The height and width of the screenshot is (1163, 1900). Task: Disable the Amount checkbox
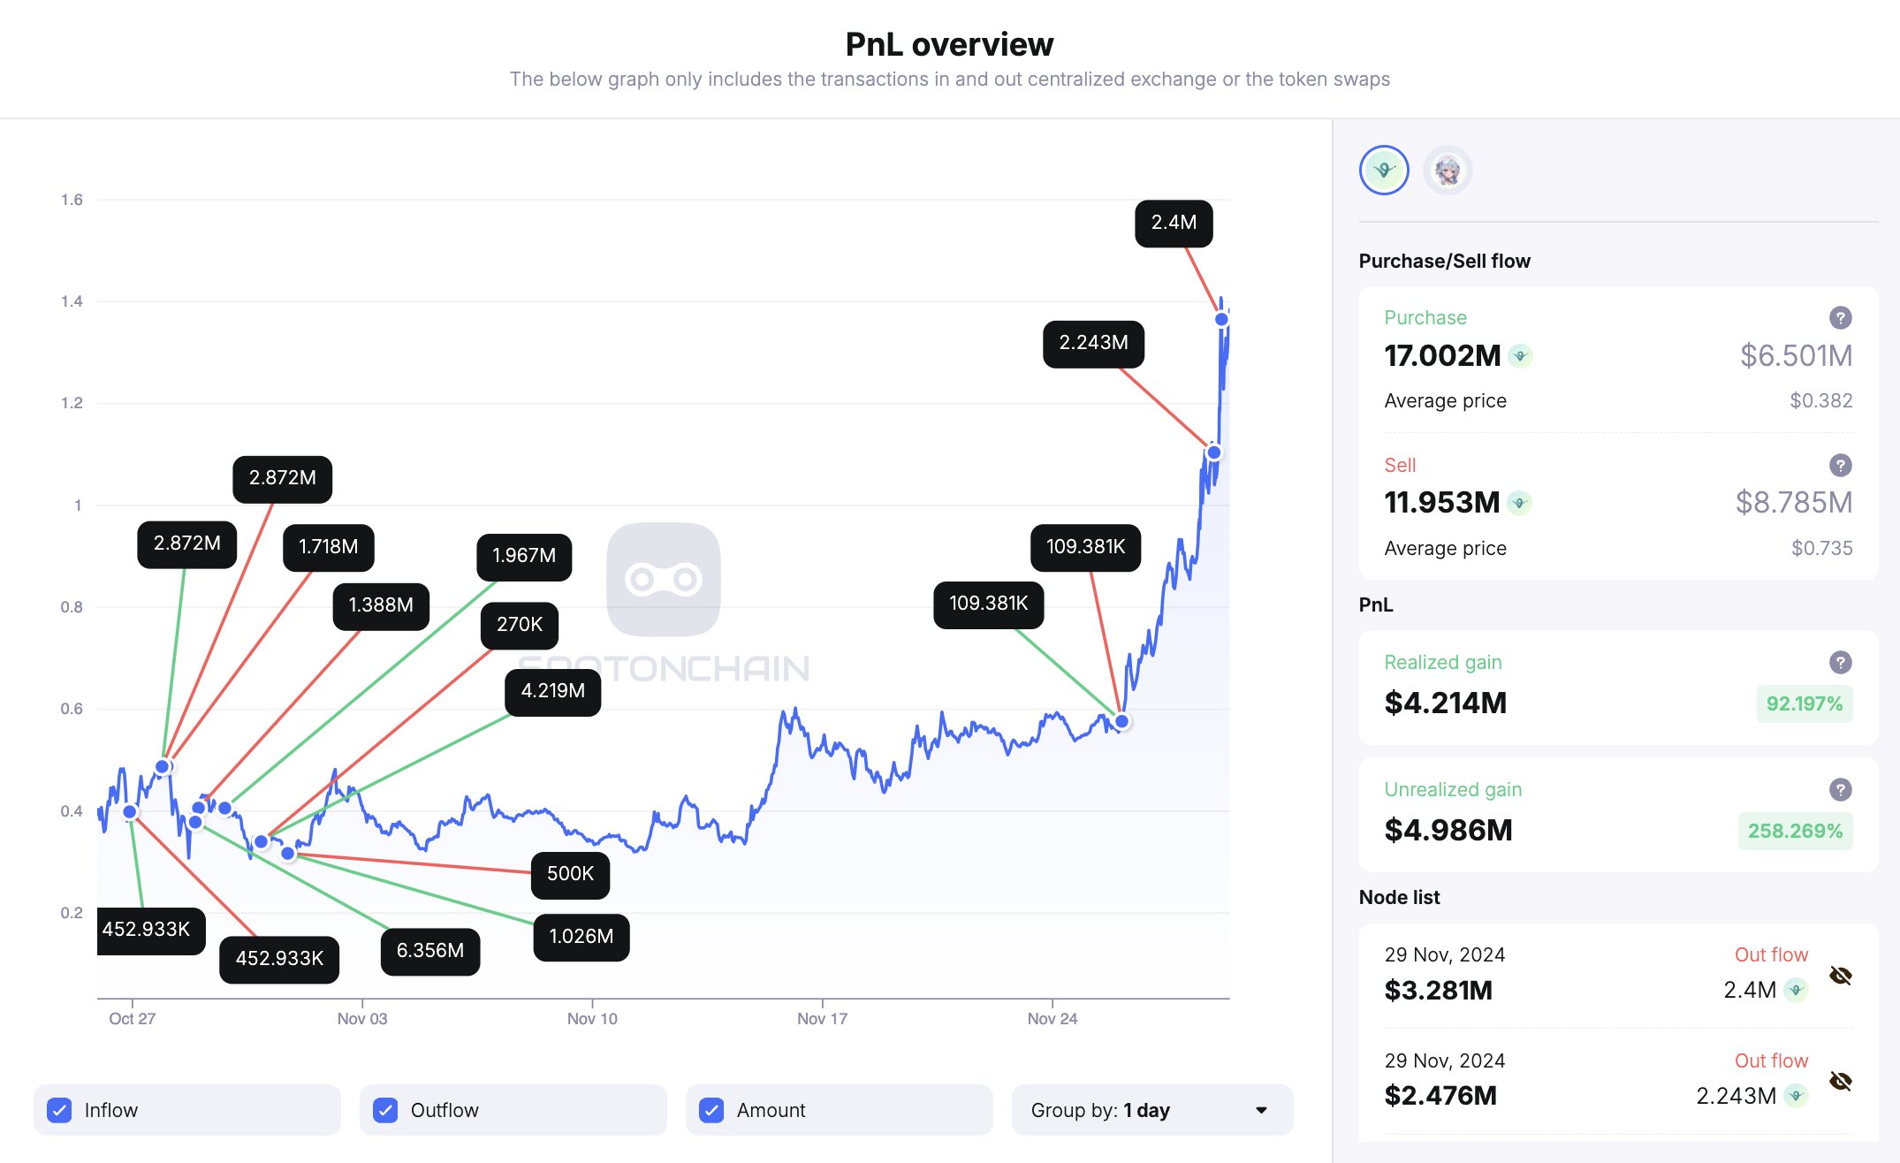pos(711,1110)
